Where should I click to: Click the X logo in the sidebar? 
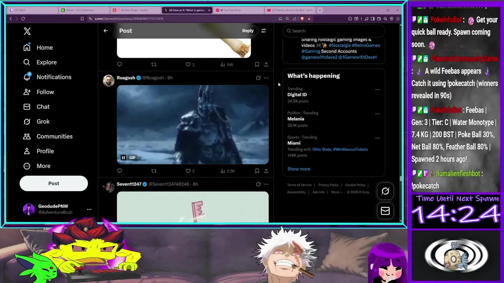(x=27, y=31)
